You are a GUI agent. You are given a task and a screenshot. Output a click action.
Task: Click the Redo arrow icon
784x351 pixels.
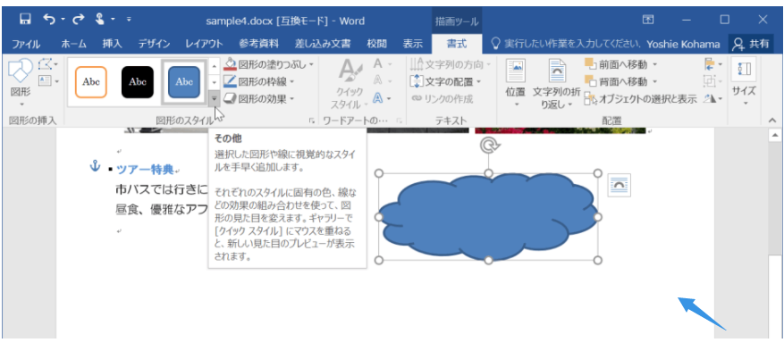[x=79, y=20]
